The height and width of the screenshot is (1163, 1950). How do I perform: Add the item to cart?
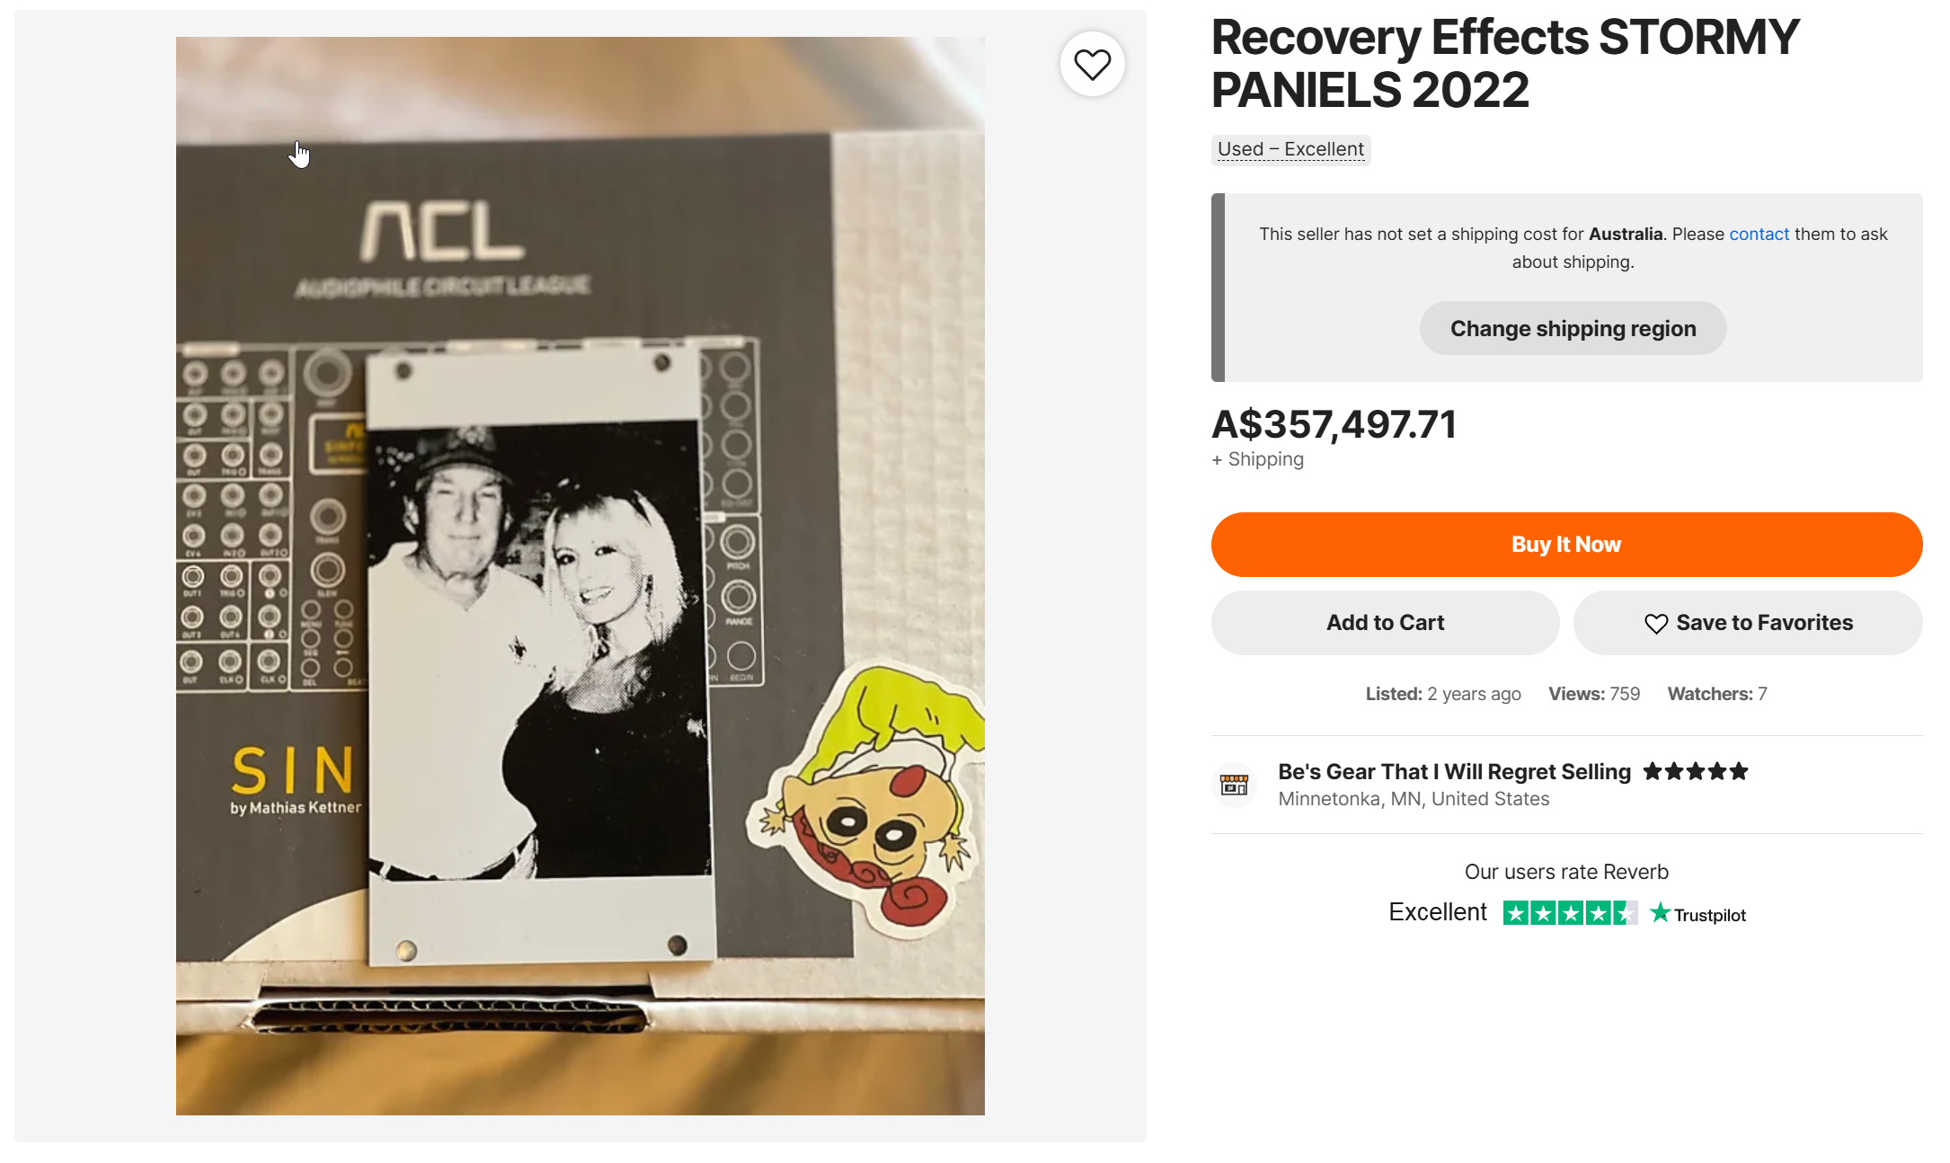point(1385,623)
